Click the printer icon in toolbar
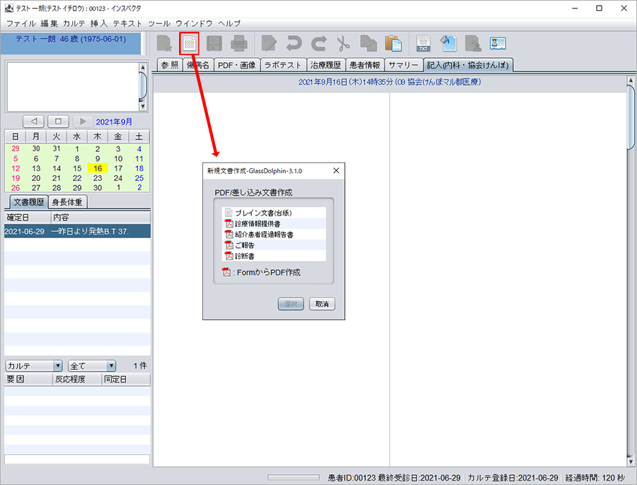 [x=239, y=43]
